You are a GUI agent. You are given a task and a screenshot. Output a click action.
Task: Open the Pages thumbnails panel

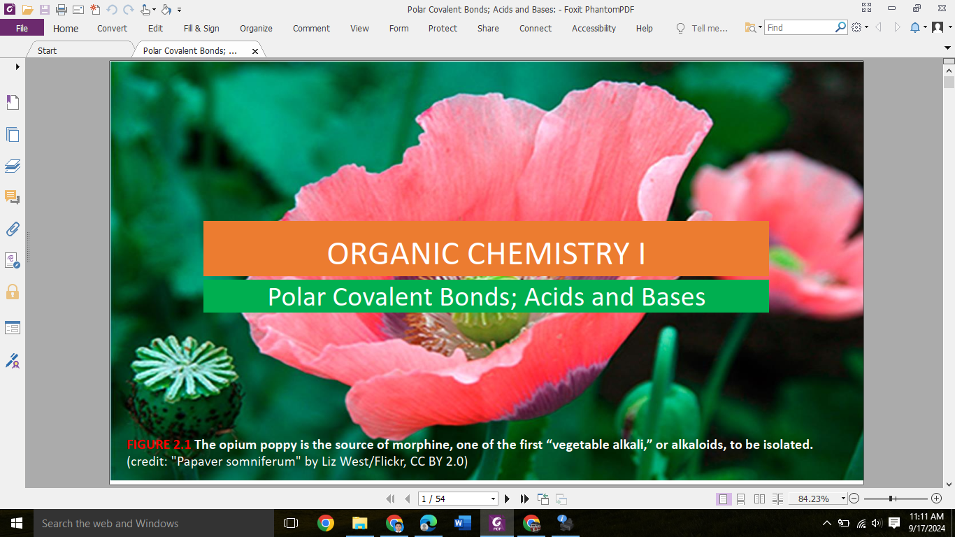pos(13,134)
